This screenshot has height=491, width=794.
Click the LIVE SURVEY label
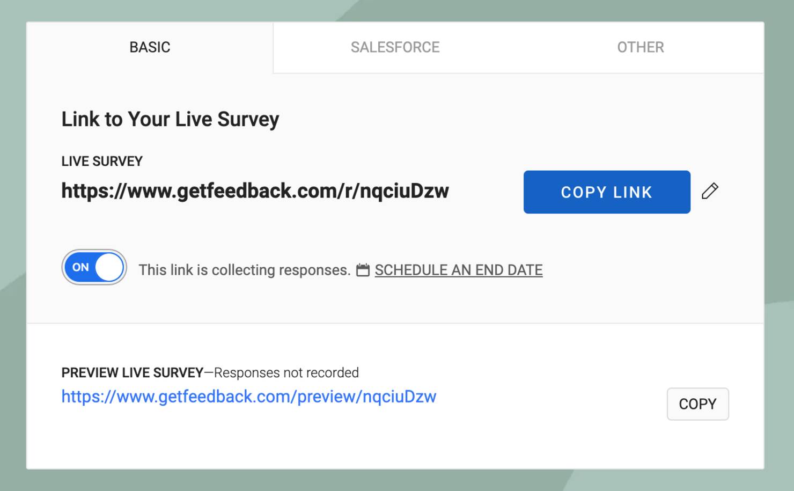(102, 161)
